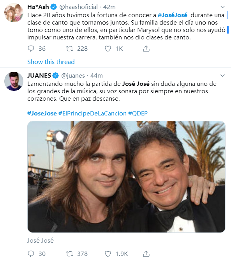Open the #JoseJose hashtag in Juanes tweet
The height and width of the screenshot is (259, 231).
[x=42, y=114]
